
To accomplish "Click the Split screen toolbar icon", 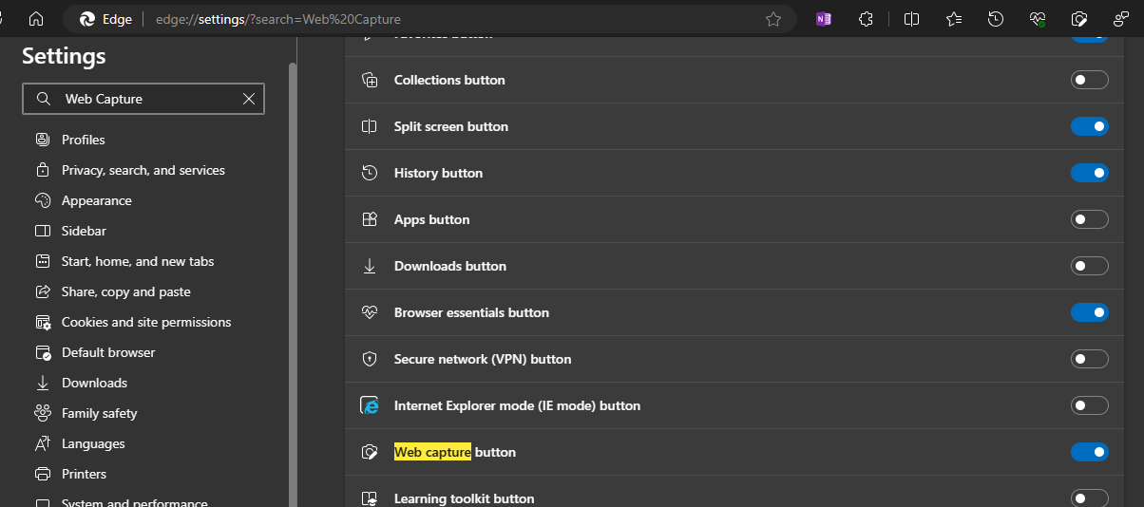I will coord(911,19).
